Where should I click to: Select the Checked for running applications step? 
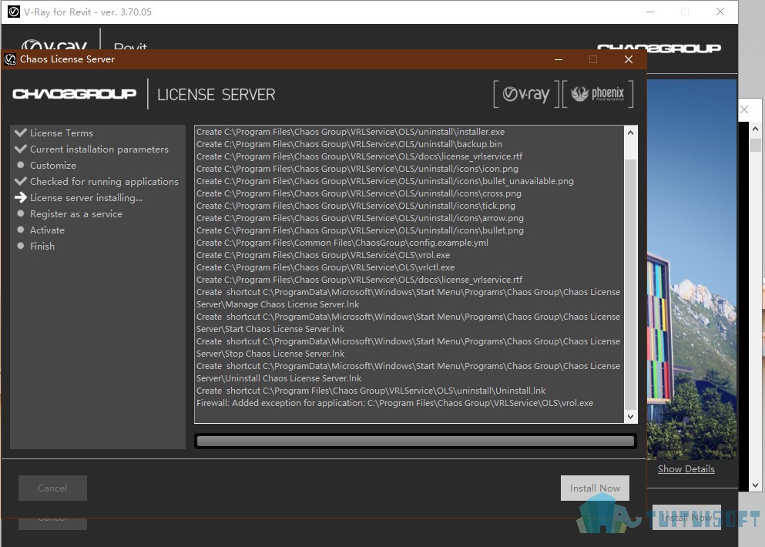[105, 182]
